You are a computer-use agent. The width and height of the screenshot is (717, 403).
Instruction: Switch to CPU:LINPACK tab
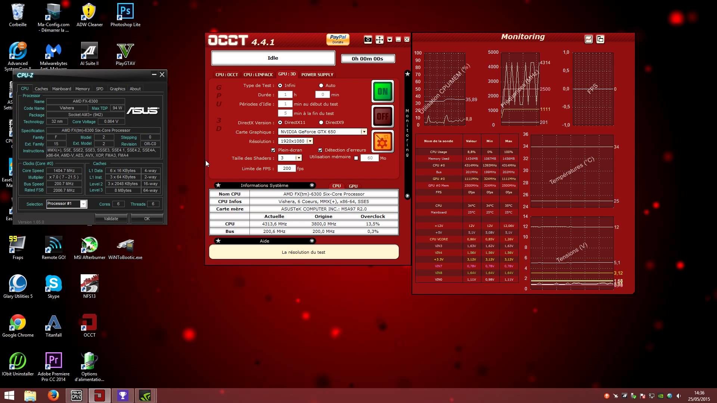pyautogui.click(x=258, y=75)
